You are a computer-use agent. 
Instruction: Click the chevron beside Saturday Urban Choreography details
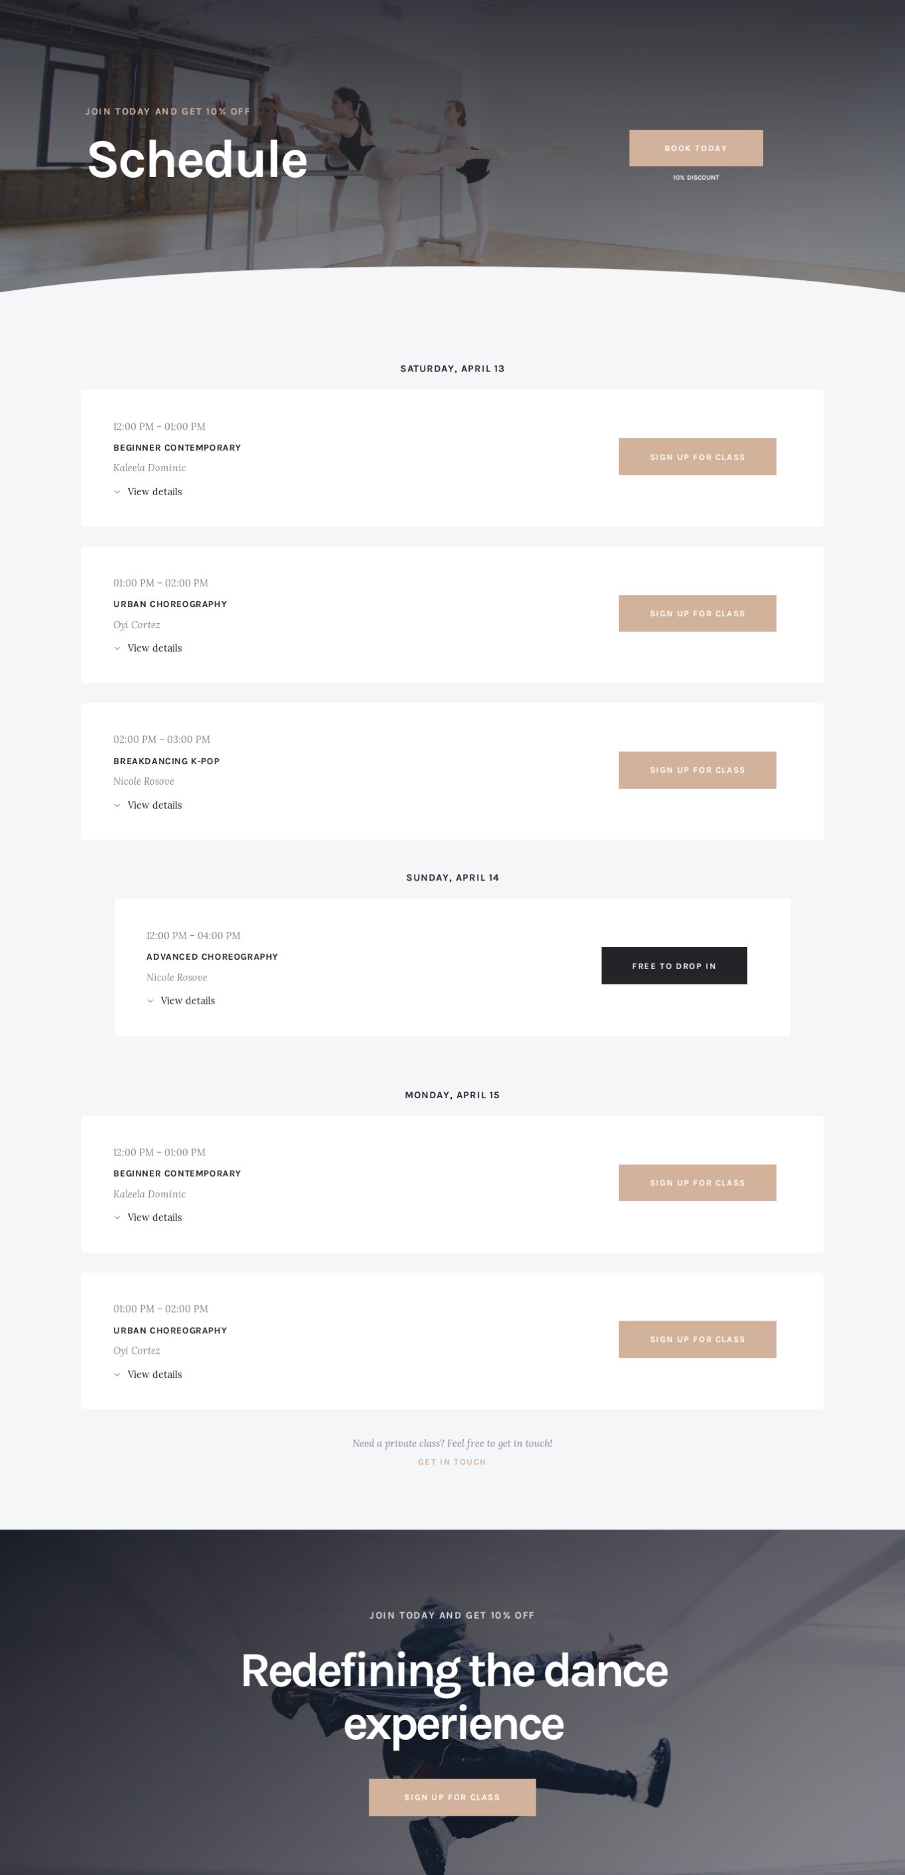click(117, 648)
